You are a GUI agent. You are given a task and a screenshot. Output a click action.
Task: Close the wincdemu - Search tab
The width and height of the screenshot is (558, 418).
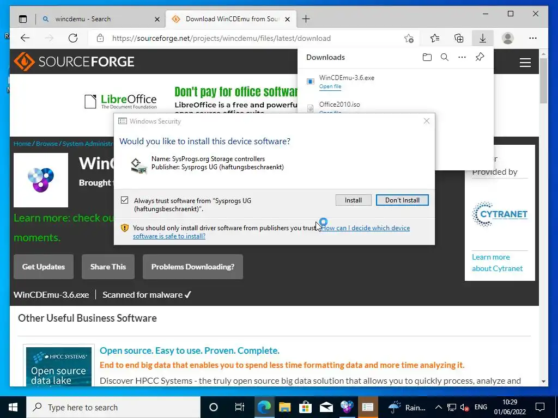click(x=157, y=19)
